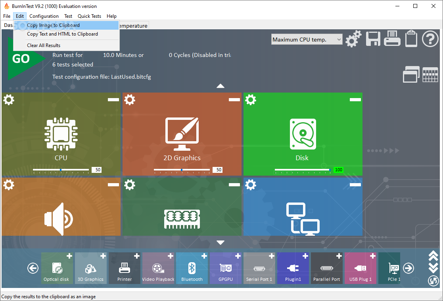This screenshot has height=301, width=443.
Task: Open the test configuration gears icon
Action: click(x=353, y=39)
